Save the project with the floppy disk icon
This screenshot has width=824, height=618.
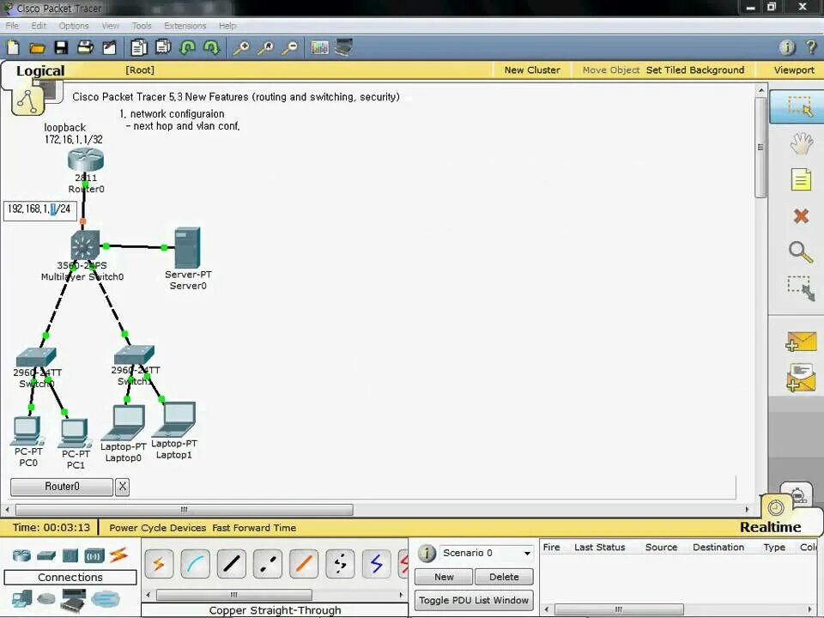[x=61, y=48]
